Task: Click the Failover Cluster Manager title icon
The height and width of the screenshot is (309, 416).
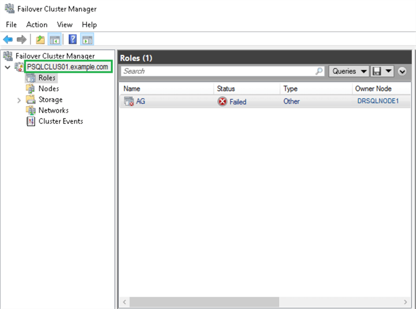Action: coord(10,9)
